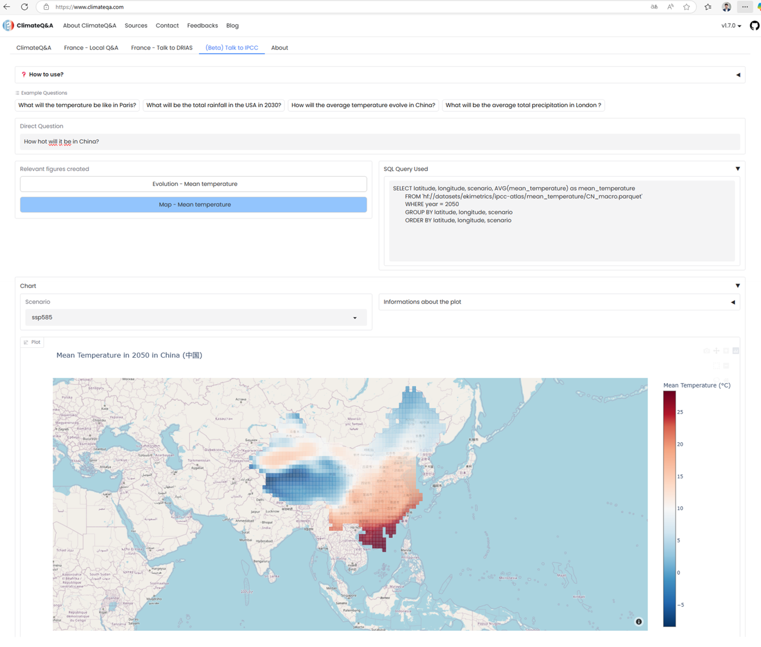The image size is (761, 647).
Task: Select the Map - Mean temperature figure
Action: 194,205
